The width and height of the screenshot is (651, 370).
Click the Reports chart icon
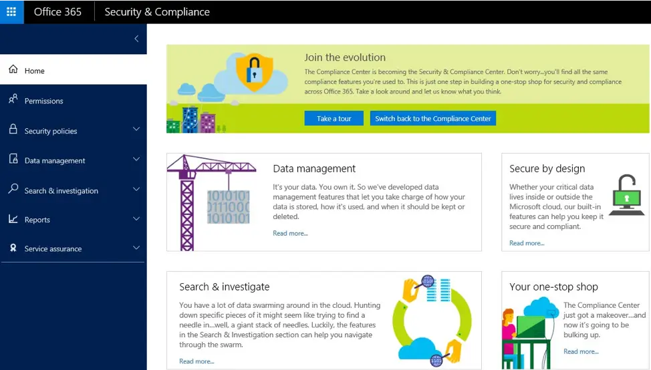click(x=13, y=219)
